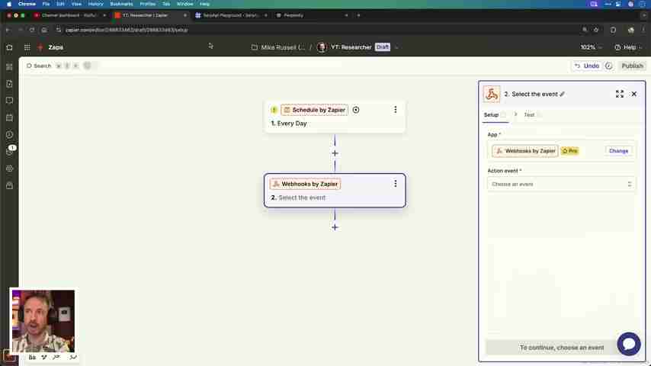651x366 pixels.
Task: Add a step between Schedule and Webhooks
Action: click(335, 153)
